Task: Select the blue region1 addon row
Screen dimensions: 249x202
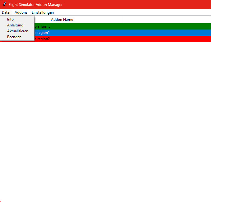Action: click(62, 33)
